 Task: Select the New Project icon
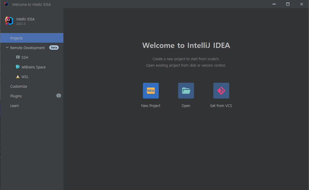point(151,91)
